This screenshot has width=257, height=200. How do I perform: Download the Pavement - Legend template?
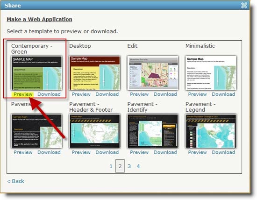coord(223,152)
